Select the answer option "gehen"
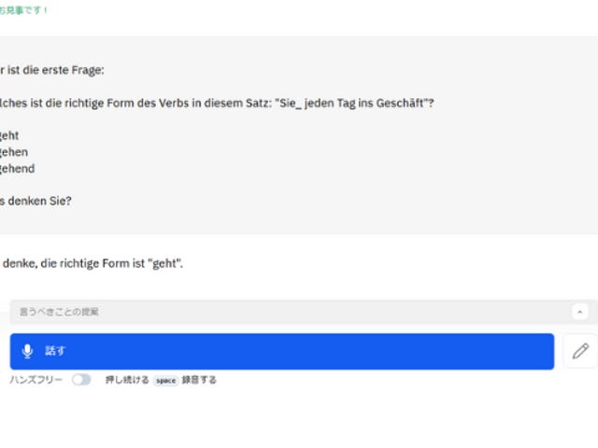 [x=14, y=152]
